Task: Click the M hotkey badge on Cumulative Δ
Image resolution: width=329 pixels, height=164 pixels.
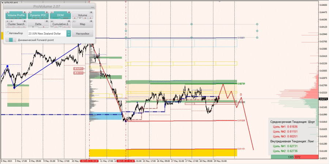Action: coord(52,21)
